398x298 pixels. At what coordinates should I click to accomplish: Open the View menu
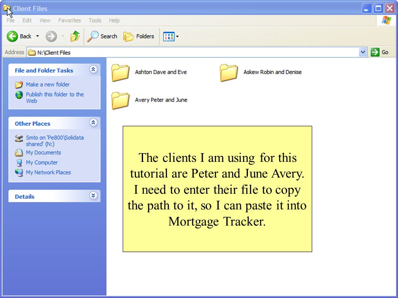pyautogui.click(x=45, y=20)
